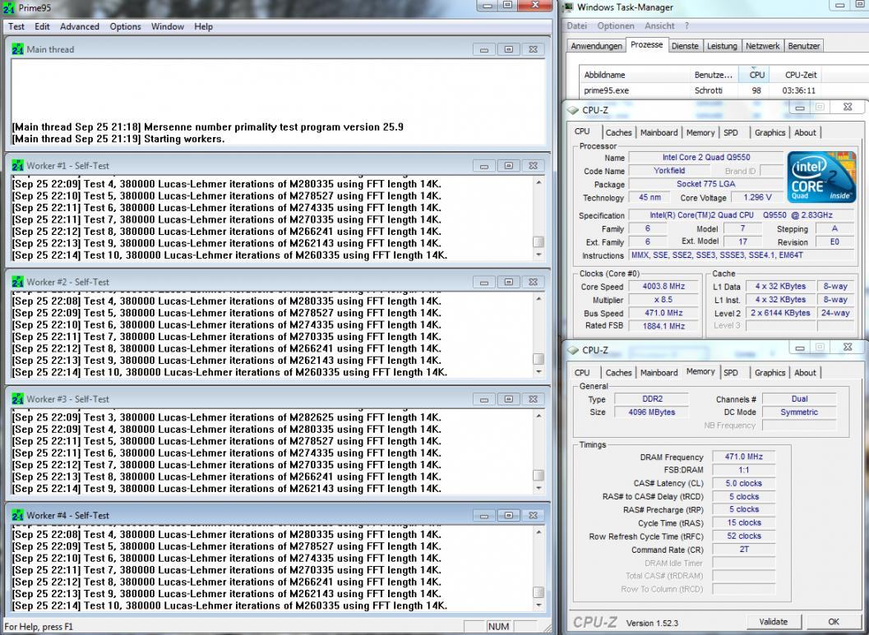869x635 pixels.
Task: Maximize the Worker #4 child window
Action: [x=508, y=515]
